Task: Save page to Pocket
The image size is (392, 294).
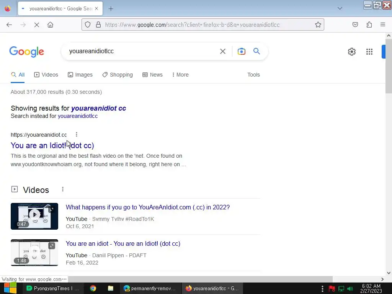Action: pyautogui.click(x=355, y=24)
